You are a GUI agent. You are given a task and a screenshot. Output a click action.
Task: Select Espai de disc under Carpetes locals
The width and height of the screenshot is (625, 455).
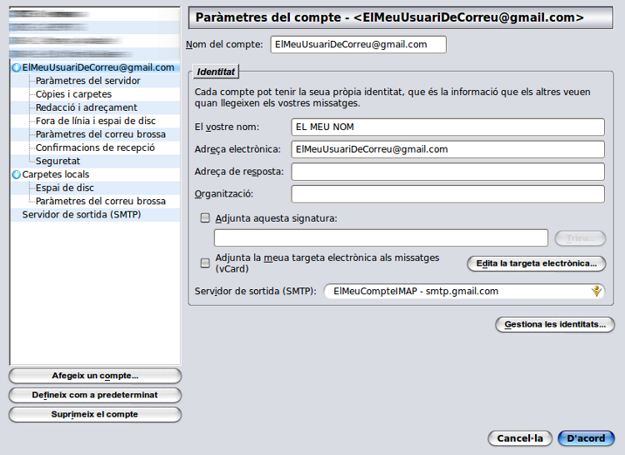point(64,187)
